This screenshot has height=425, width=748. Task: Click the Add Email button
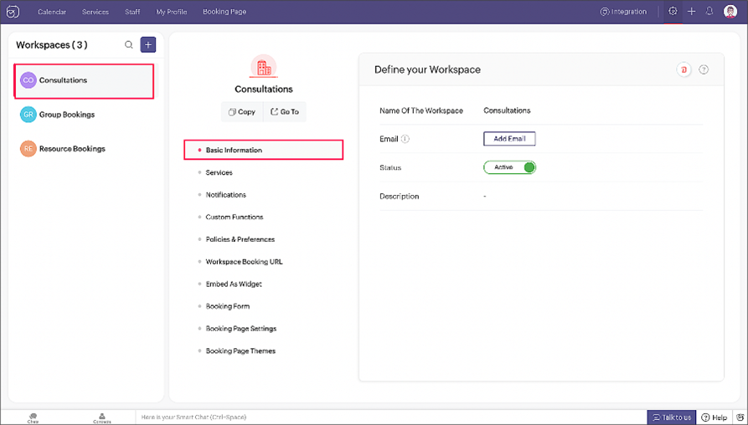point(509,139)
